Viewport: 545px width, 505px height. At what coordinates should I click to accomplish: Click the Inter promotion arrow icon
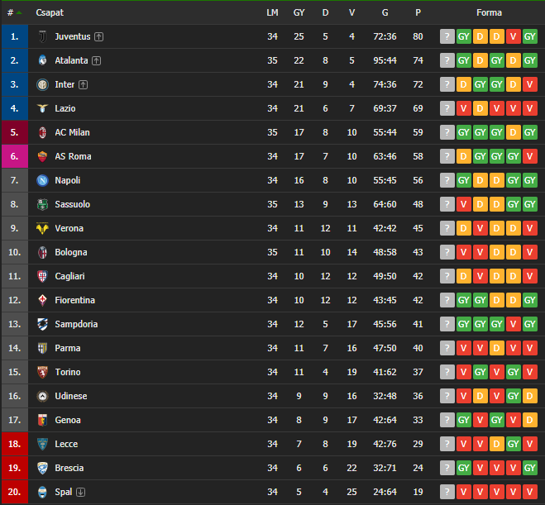pyautogui.click(x=83, y=84)
